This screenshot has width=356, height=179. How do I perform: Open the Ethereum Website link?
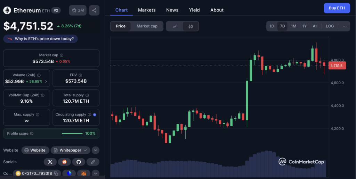(x=35, y=150)
